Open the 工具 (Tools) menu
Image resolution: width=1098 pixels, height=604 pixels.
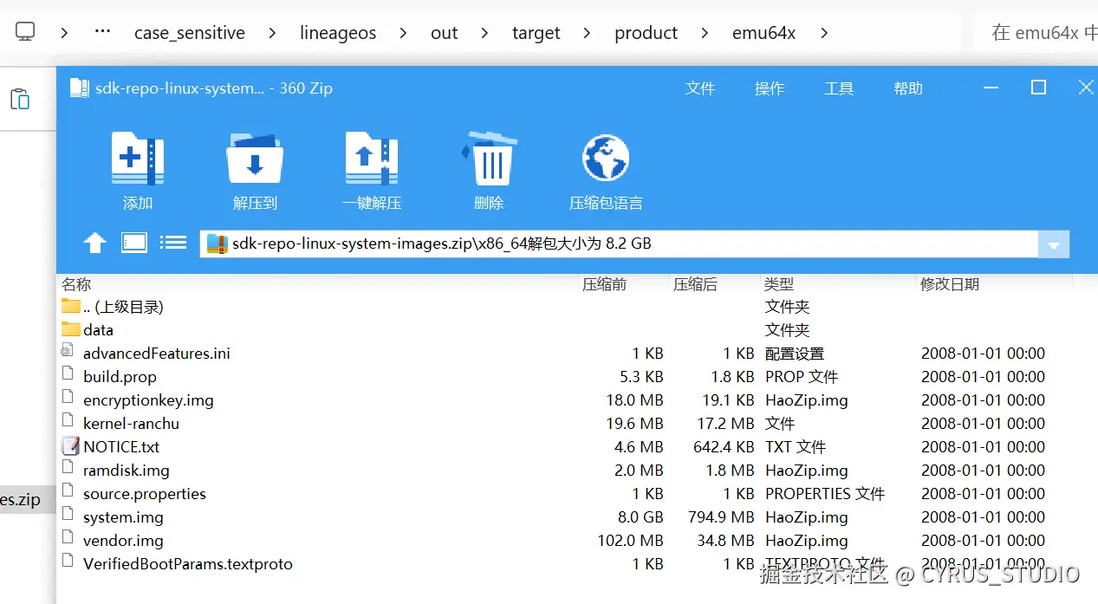[x=839, y=88]
